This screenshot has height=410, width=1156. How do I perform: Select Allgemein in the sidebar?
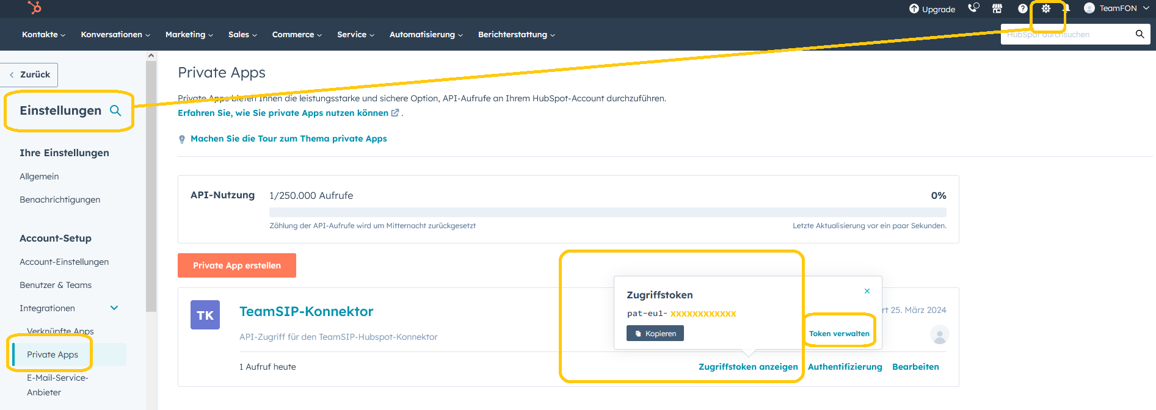(39, 176)
